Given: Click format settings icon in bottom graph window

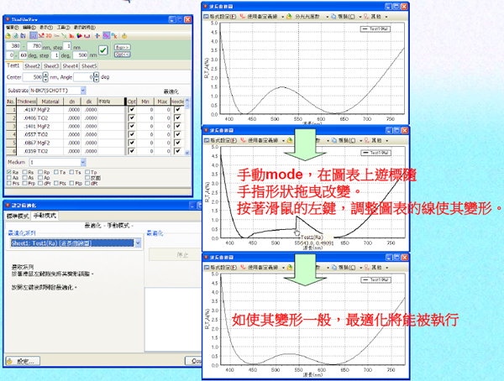Looking at the screenshot, I should coord(207,267).
